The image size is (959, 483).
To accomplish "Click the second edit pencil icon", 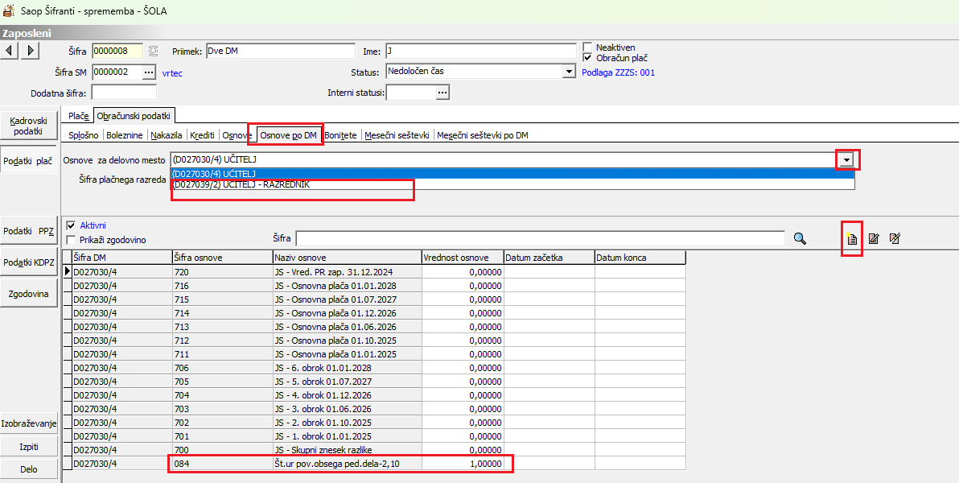I will click(895, 238).
